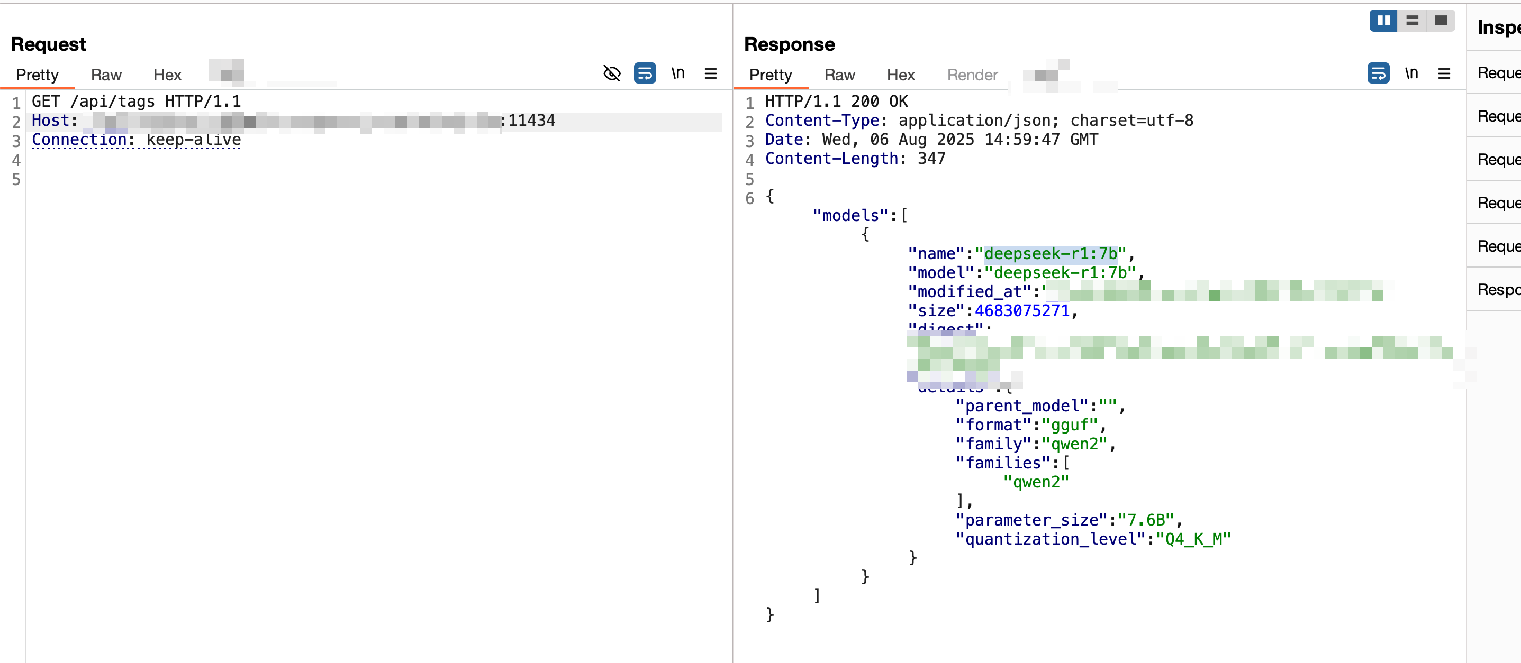Screen dimensions: 1521x663
Task: Click the "family" value qwen2
Action: (1075, 444)
